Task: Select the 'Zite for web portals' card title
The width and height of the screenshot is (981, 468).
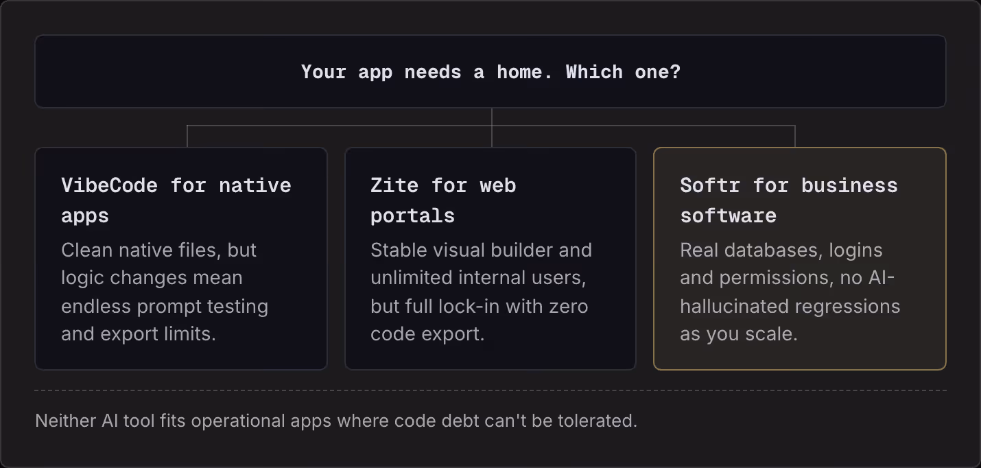Action: 443,200
